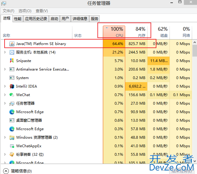The height and width of the screenshot is (174, 197).
Task: Click the 纷享销客 bee icon
Action: coord(12,155)
